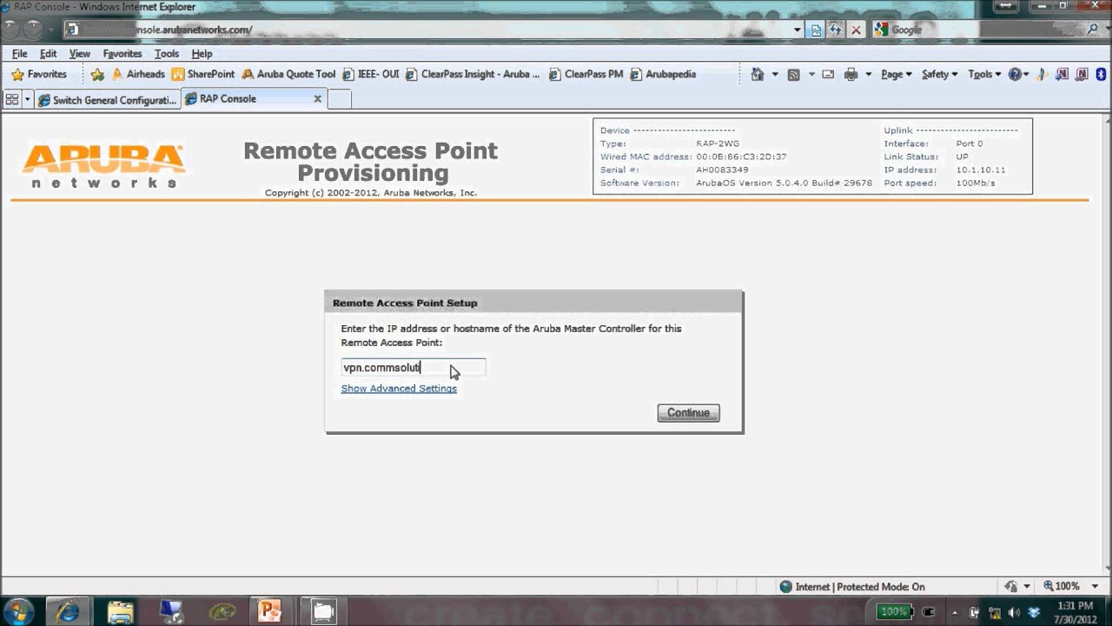Open the IEEE- OUI favorite
This screenshot has height=626, width=1112.
[371, 75]
